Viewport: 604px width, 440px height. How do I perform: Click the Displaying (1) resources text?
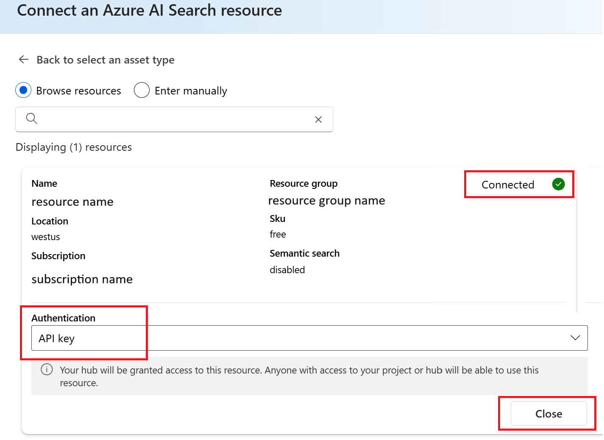(x=74, y=147)
